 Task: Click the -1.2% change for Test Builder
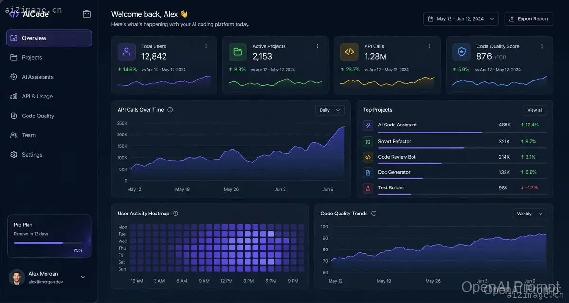tap(529, 188)
